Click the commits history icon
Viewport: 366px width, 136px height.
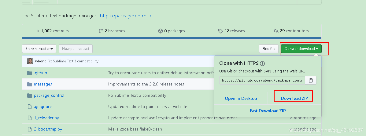(x=38, y=31)
